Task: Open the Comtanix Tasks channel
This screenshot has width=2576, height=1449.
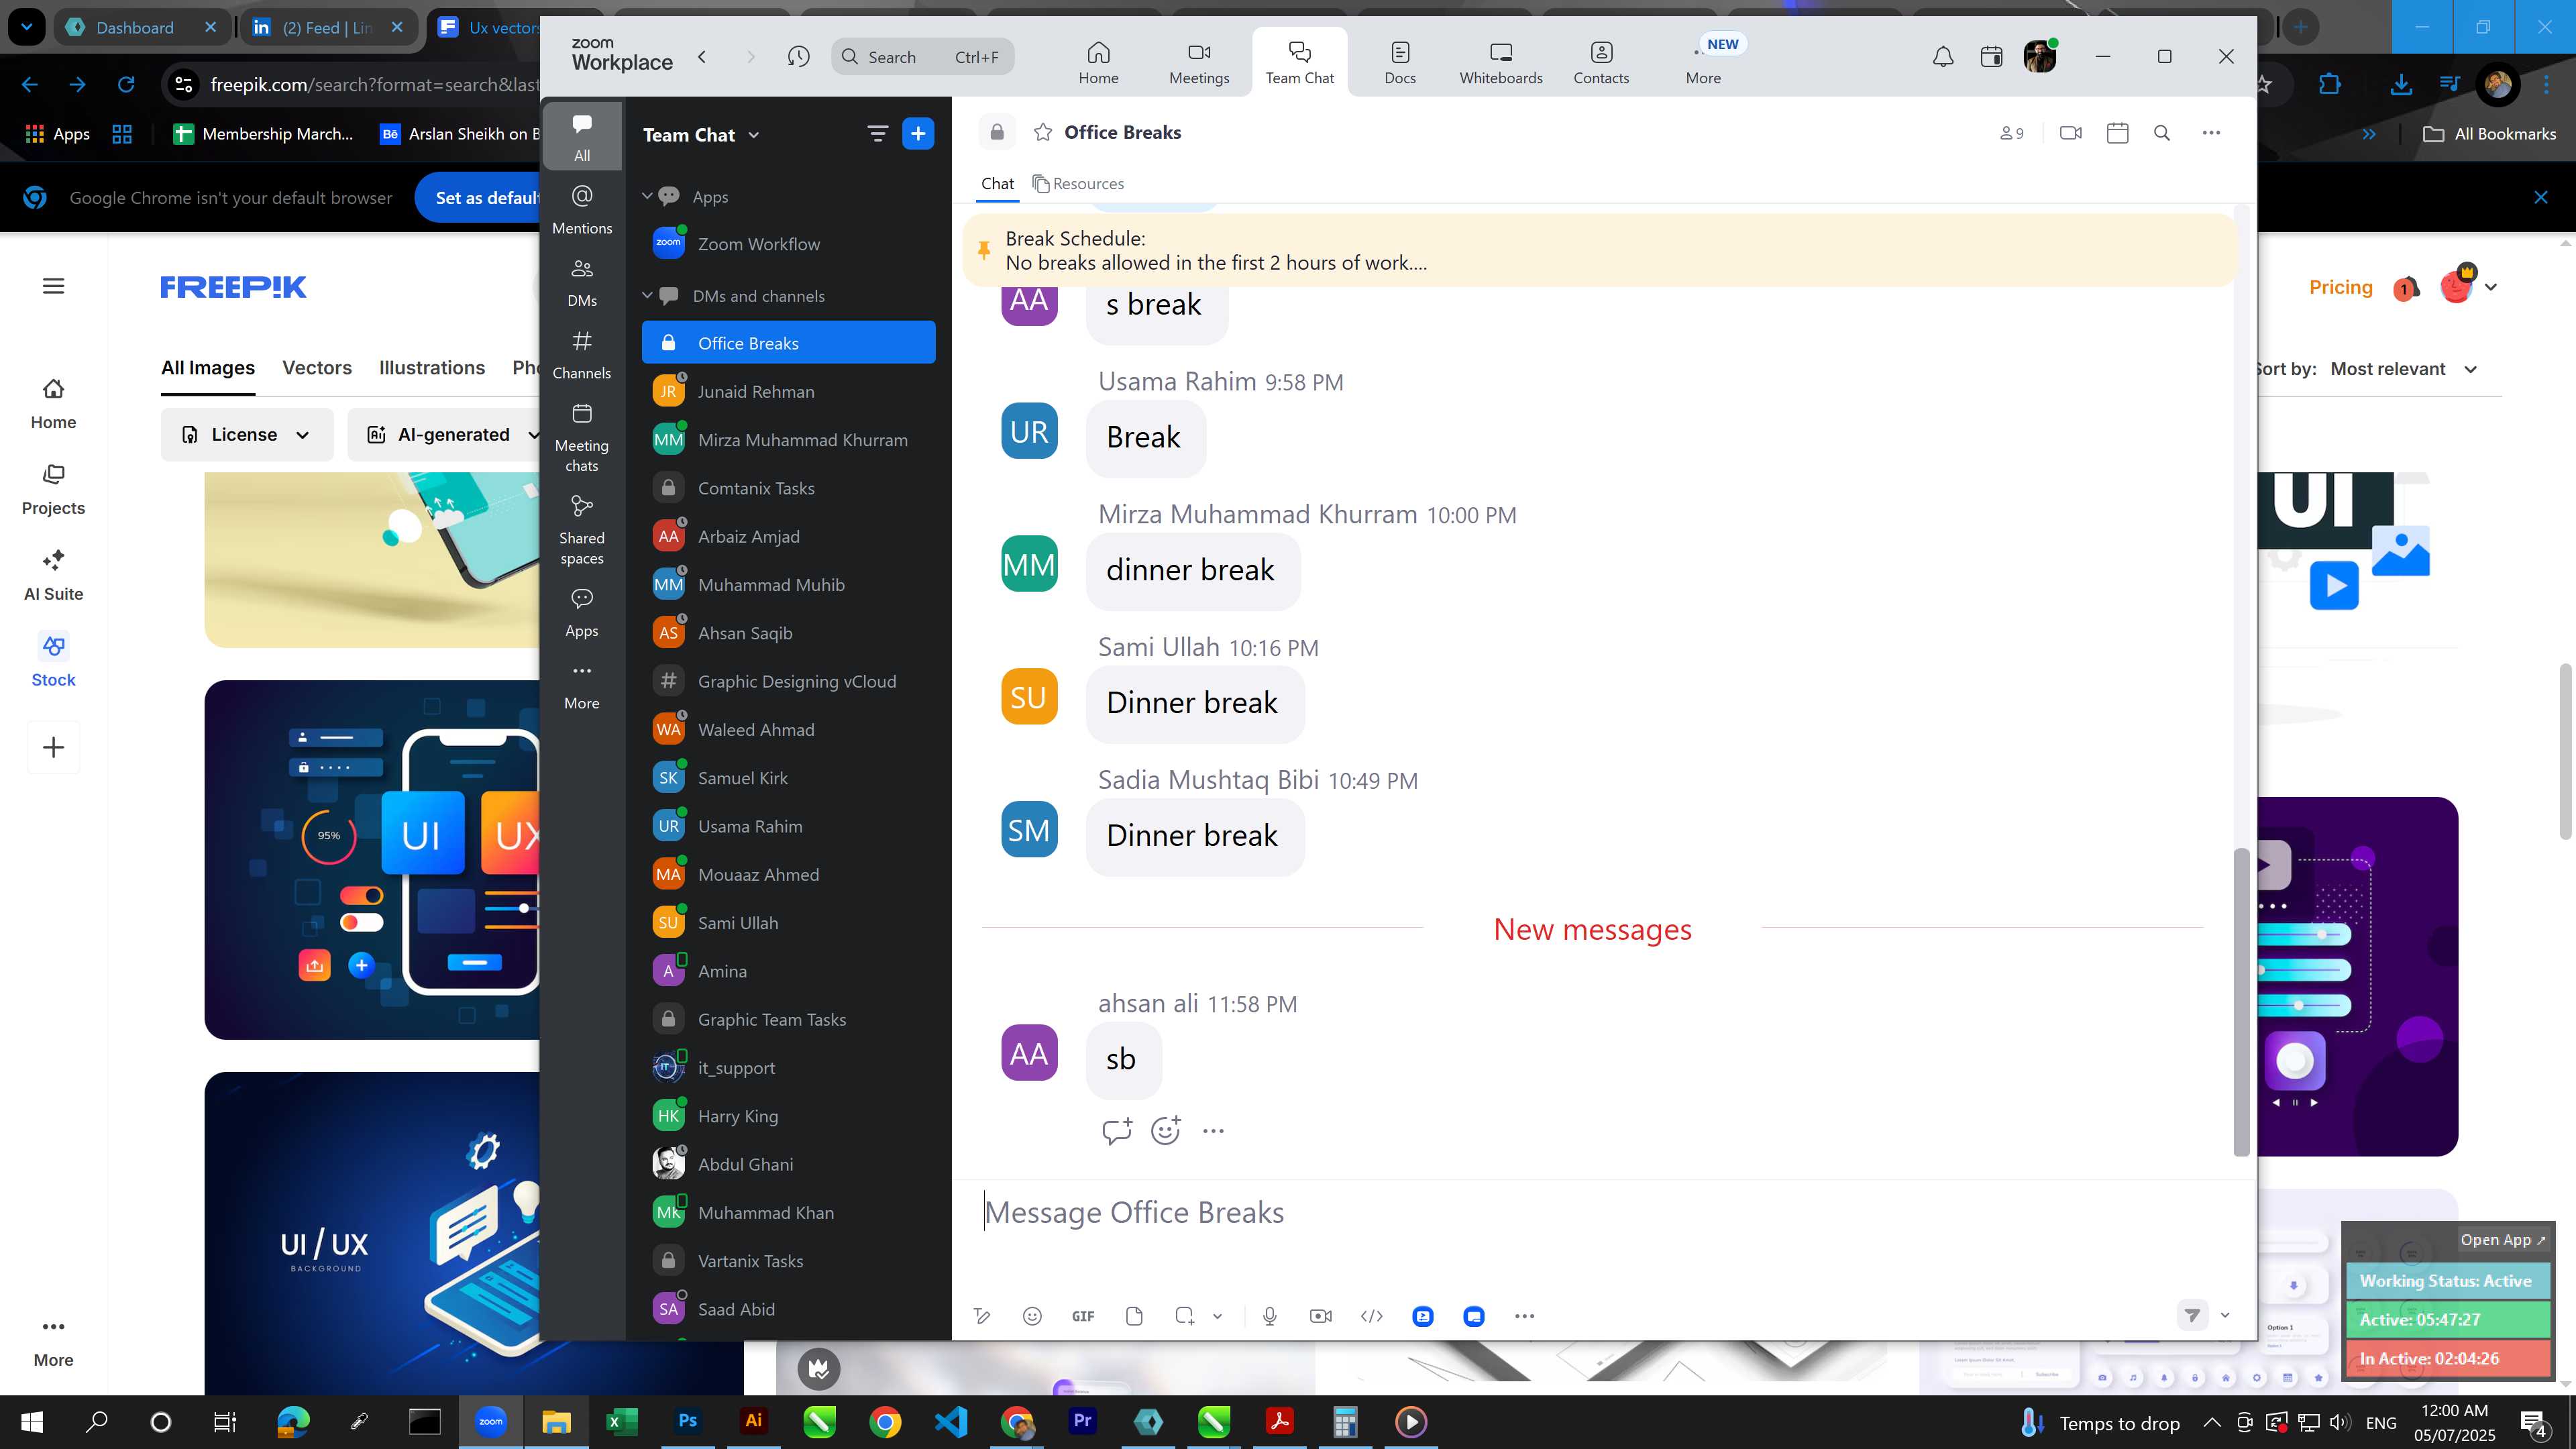Action: [x=789, y=488]
